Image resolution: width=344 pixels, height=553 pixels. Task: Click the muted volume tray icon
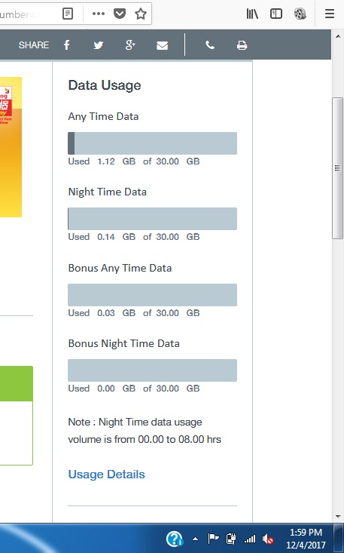click(x=268, y=539)
